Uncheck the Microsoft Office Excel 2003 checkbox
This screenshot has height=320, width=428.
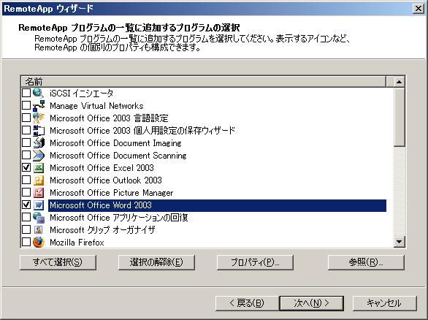(26, 167)
